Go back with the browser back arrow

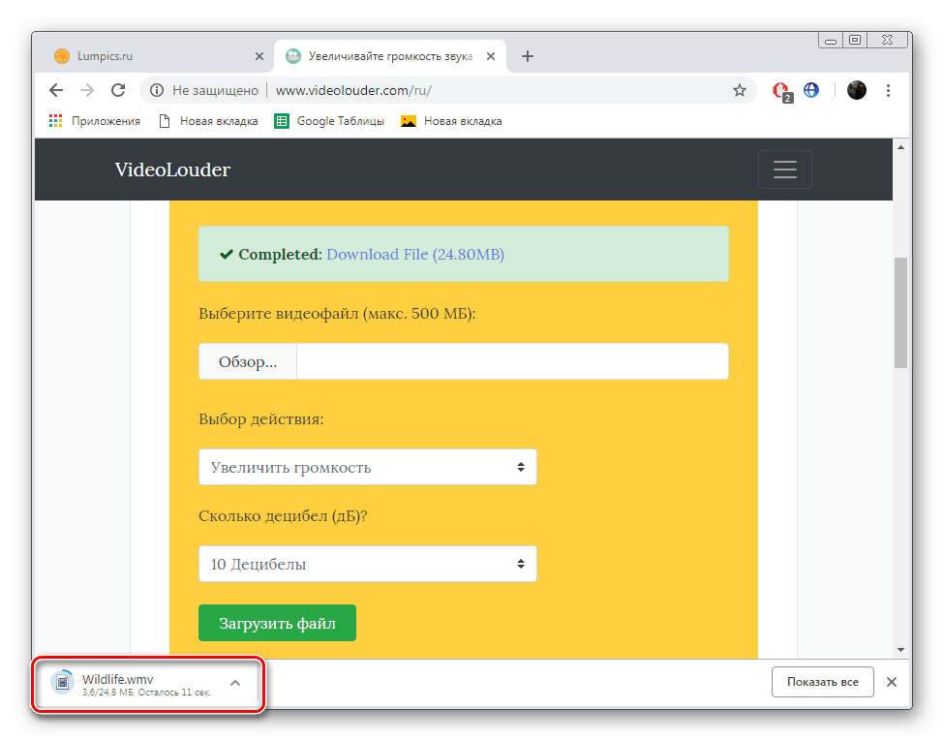tap(56, 90)
